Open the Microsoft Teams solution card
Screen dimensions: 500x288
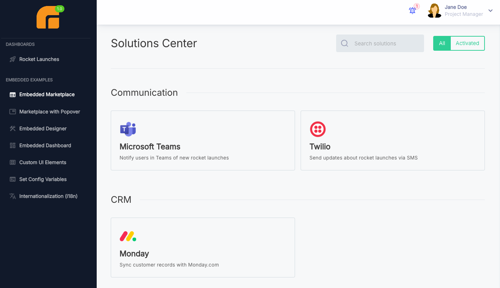203,140
